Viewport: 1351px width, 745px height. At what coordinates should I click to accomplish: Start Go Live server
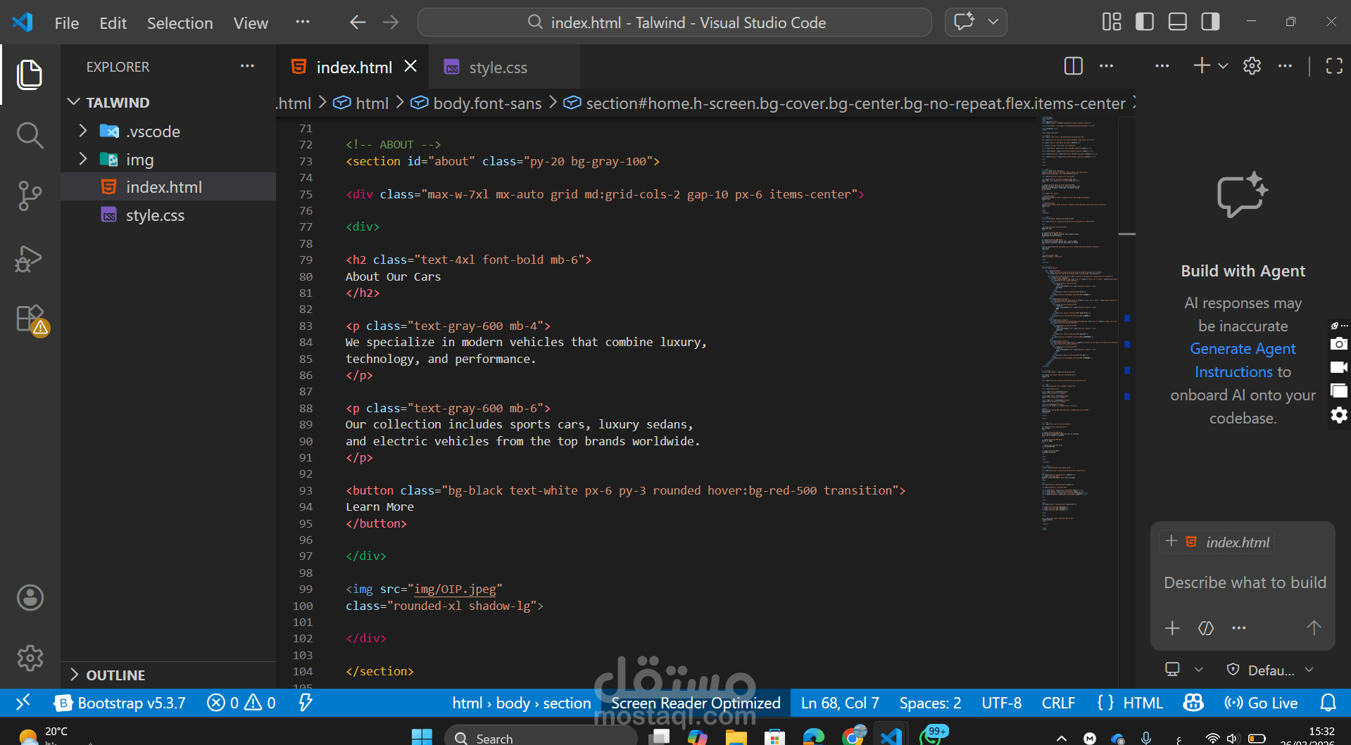pyautogui.click(x=1261, y=703)
